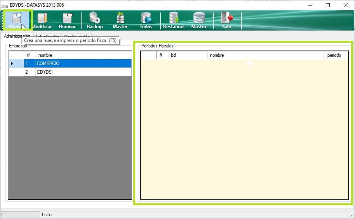The image size is (355, 219).
Task: Click the bd column header
Action: pyautogui.click(x=187, y=55)
